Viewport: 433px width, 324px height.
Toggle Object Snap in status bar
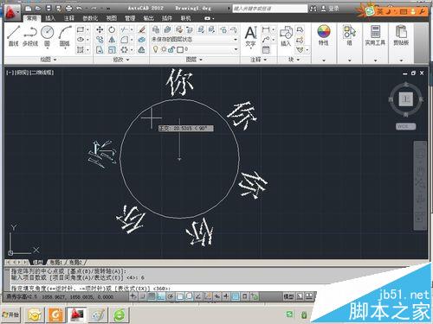(x=179, y=296)
